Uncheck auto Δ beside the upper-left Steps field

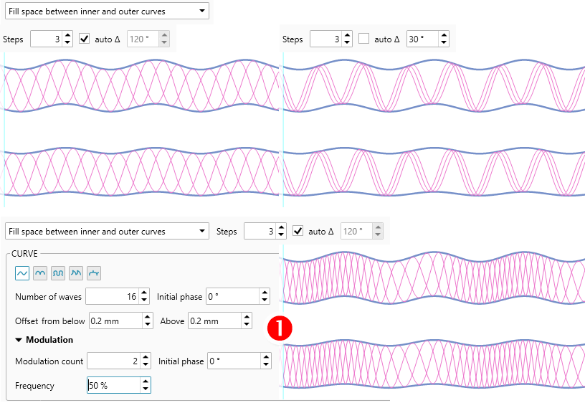click(85, 39)
